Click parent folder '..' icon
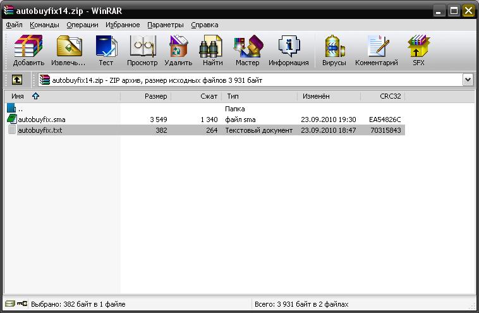The image size is (479, 313). pos(11,108)
